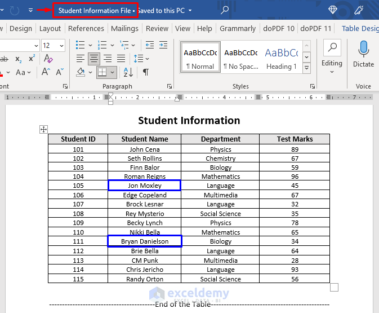Expand the Saved to this PC dropdown
Screen dimensions: 379x313
pos(190,10)
